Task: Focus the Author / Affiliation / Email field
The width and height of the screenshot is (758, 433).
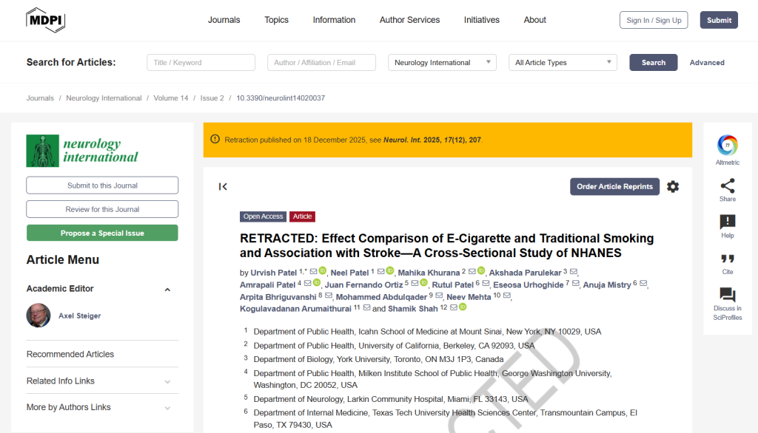Action: click(x=321, y=62)
